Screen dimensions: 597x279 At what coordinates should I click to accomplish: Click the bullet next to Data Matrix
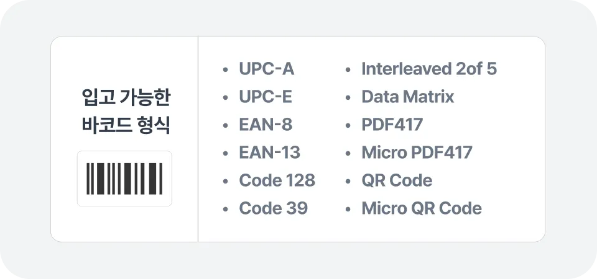coord(347,98)
